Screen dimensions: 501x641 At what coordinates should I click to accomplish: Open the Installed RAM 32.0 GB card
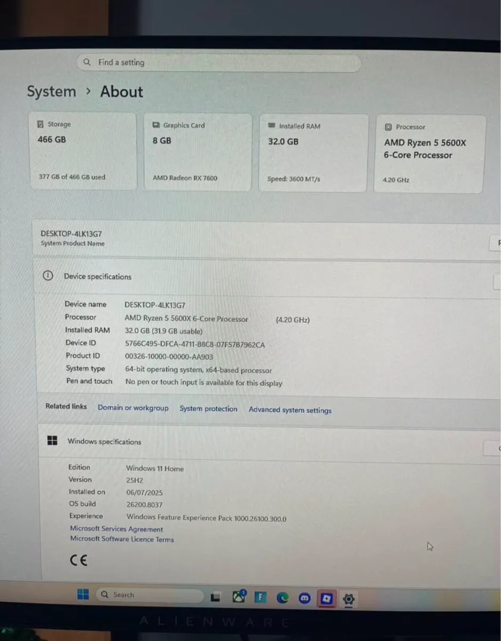pyautogui.click(x=314, y=153)
